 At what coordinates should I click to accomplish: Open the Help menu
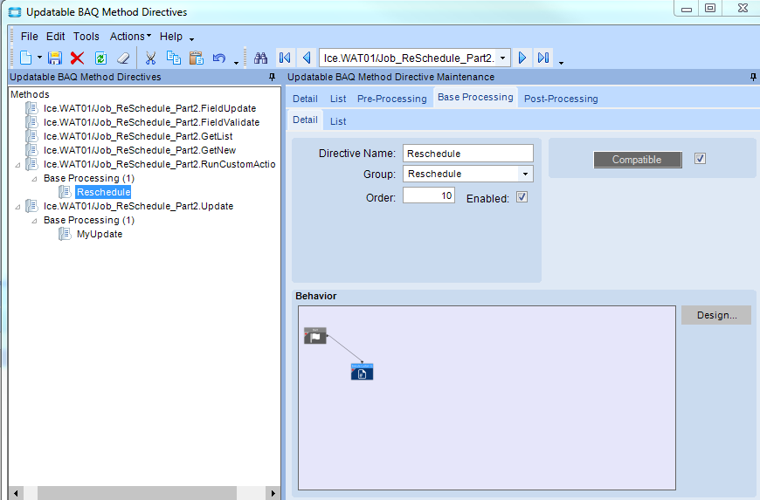(x=171, y=37)
